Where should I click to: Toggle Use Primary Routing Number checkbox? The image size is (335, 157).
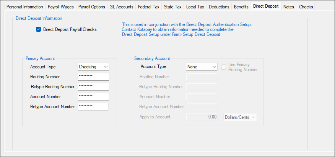pyautogui.click(x=224, y=67)
